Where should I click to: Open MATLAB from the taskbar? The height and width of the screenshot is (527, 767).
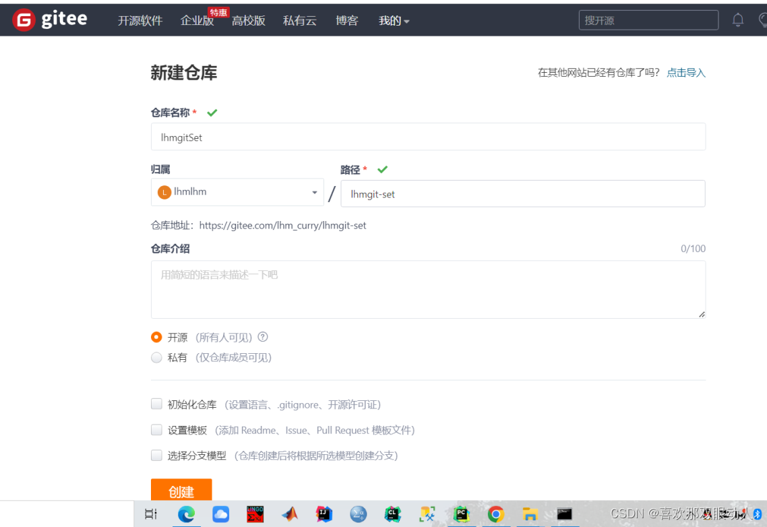tap(289, 514)
